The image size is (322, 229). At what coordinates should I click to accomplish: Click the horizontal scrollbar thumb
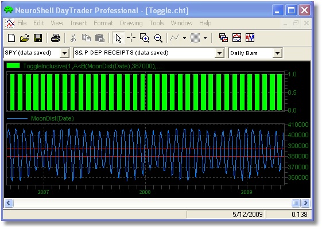pyautogui.click(x=296, y=203)
